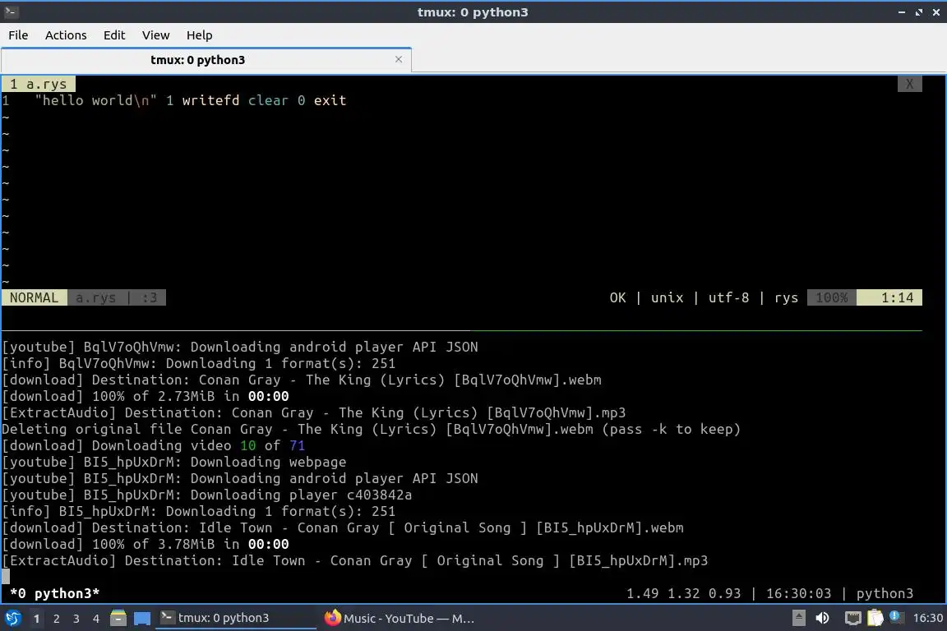Select the tmux: 0 python3 terminal tab

pos(206,60)
